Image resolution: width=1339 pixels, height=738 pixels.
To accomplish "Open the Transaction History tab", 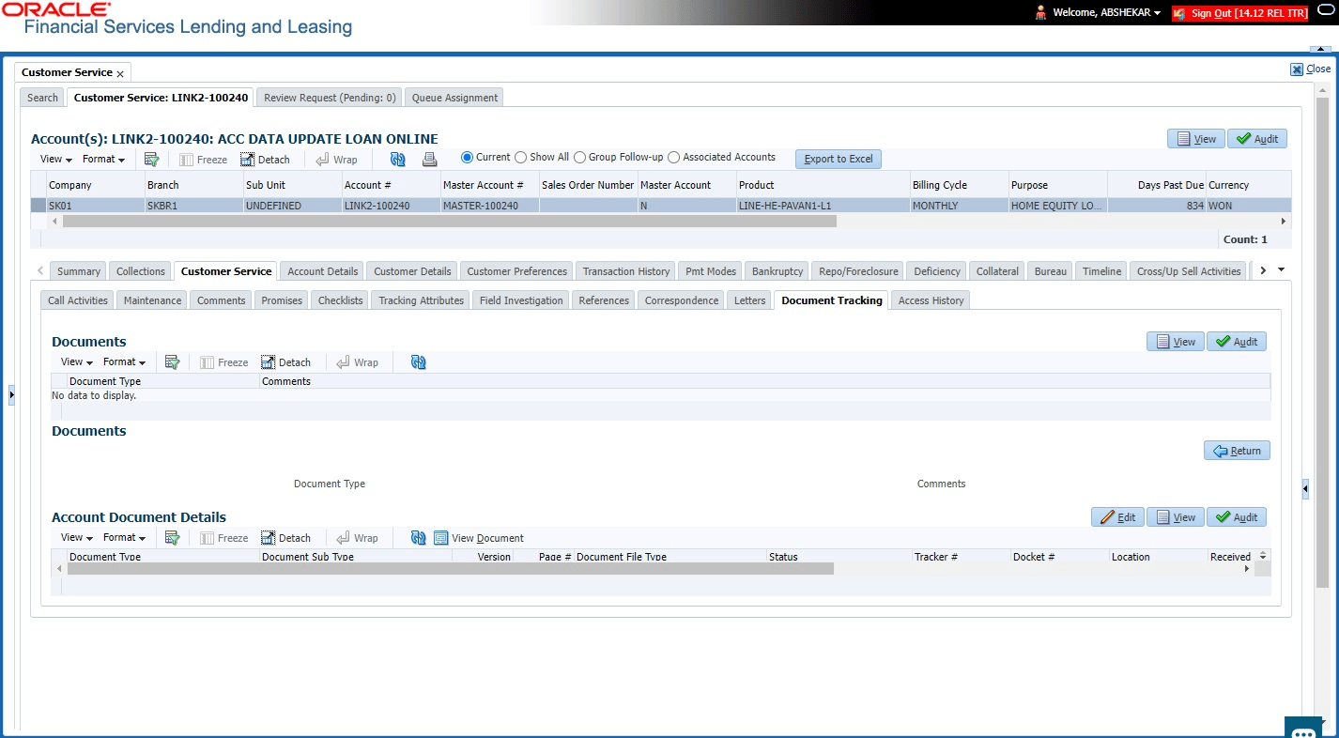I will [626, 271].
